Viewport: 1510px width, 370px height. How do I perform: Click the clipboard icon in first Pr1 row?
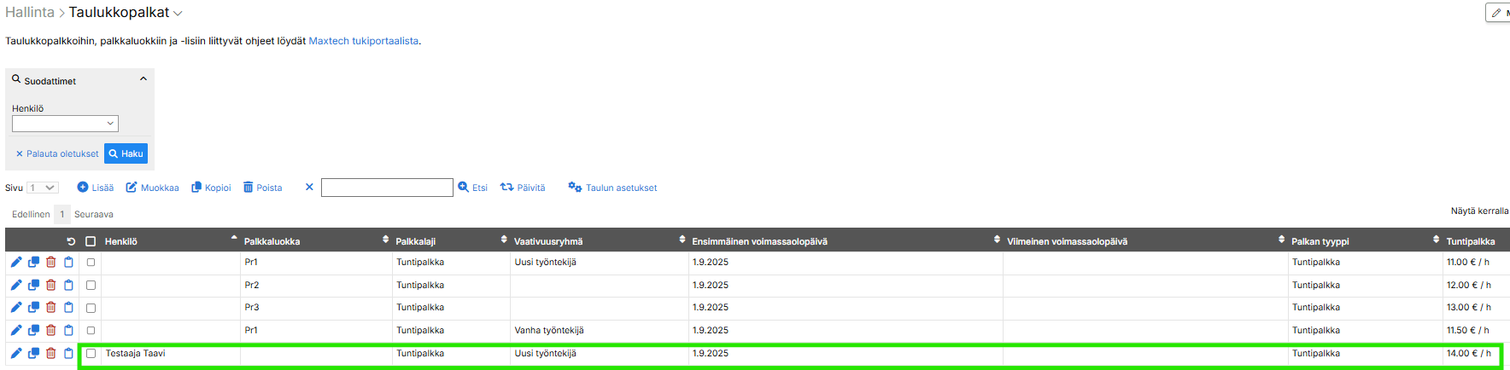(69, 263)
